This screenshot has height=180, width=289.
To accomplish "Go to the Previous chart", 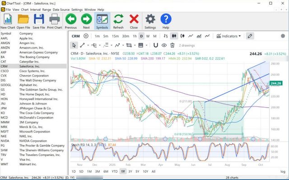I will coord(71,21).
